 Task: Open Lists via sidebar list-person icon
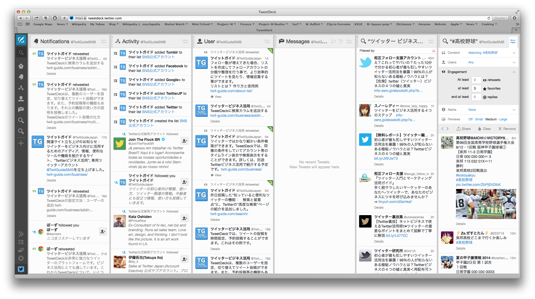click(x=21, y=242)
